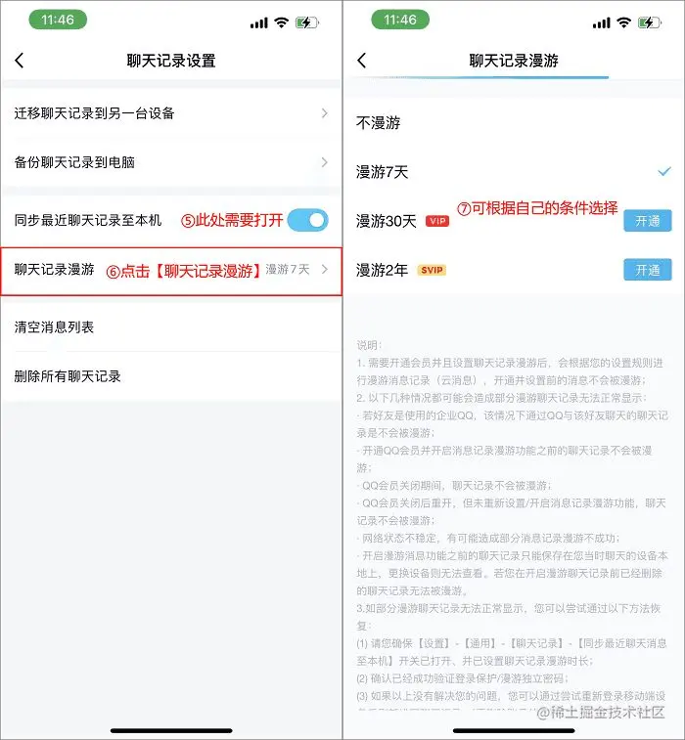Screen dimensions: 685x740
Task: Tap the left screen signal bars
Action: tap(259, 22)
